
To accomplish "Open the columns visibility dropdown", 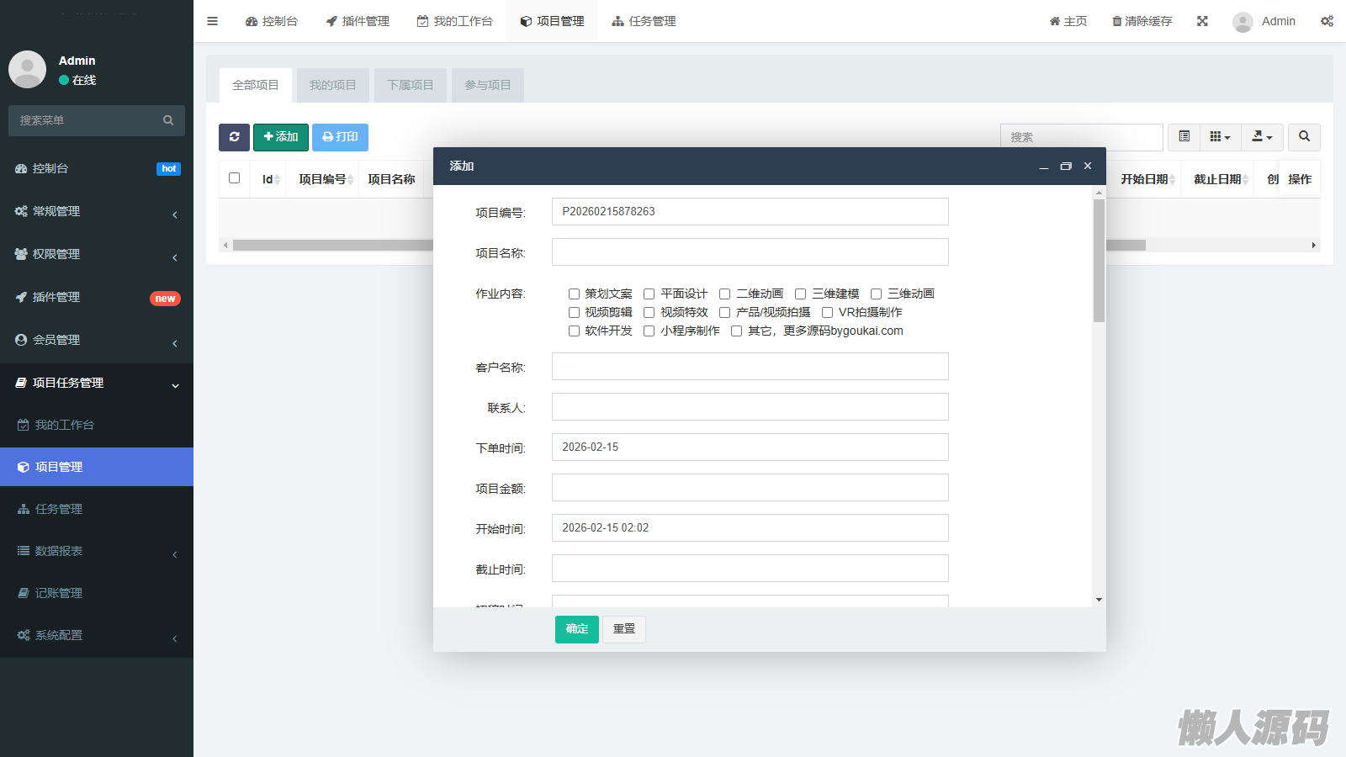I will [x=1220, y=137].
